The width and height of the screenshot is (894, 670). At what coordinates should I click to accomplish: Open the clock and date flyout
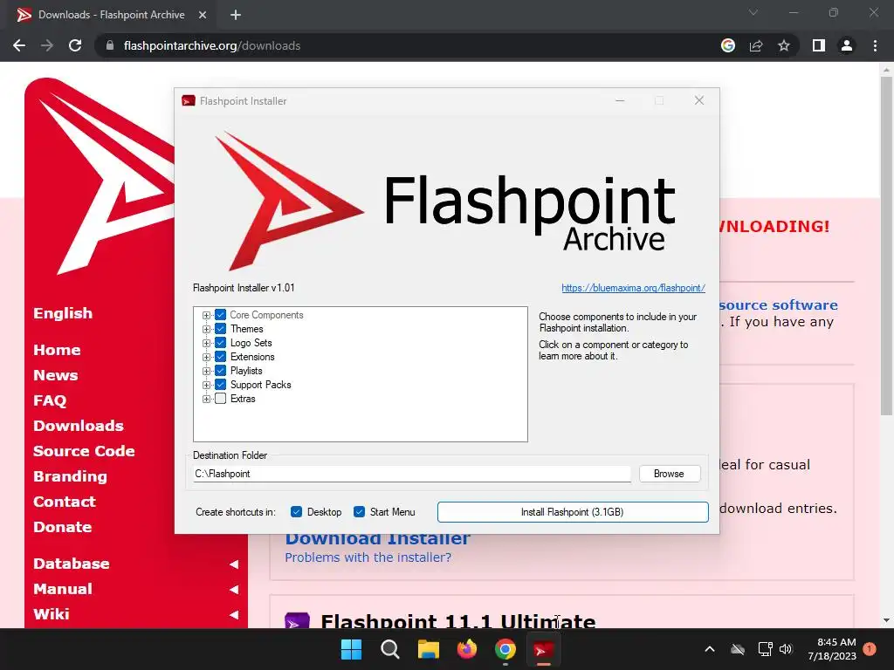click(832, 649)
